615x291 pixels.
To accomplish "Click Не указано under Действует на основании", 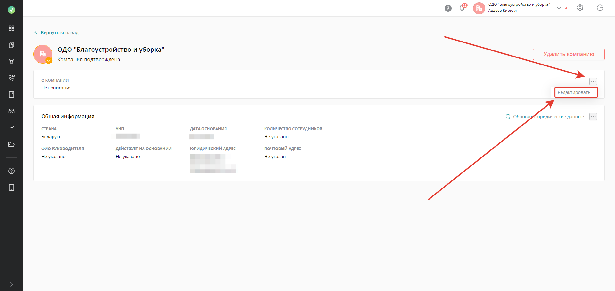I will [128, 157].
